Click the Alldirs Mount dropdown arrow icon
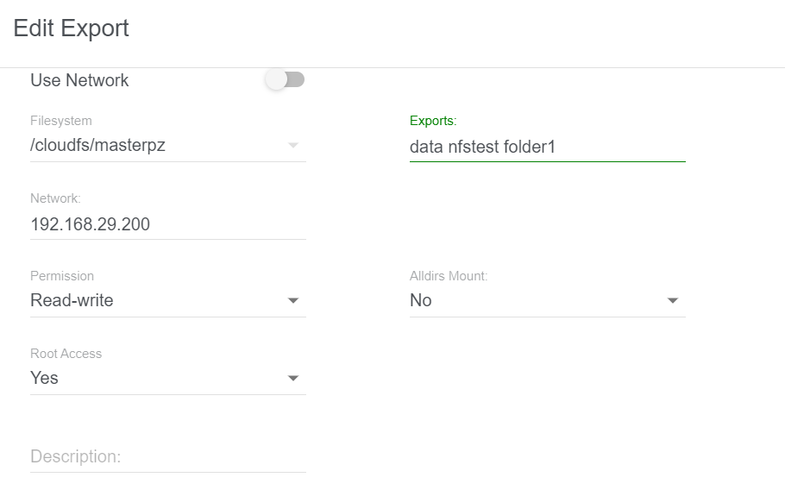The width and height of the screenshot is (785, 490). (x=672, y=300)
